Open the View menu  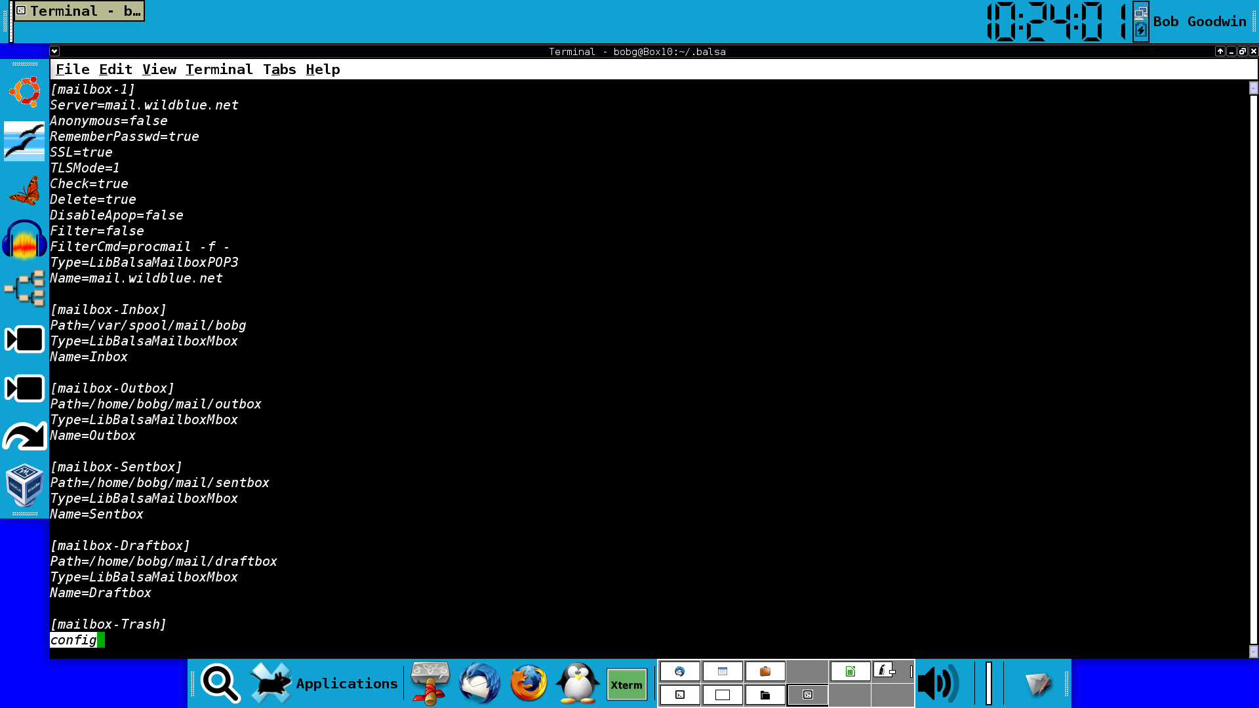click(159, 69)
